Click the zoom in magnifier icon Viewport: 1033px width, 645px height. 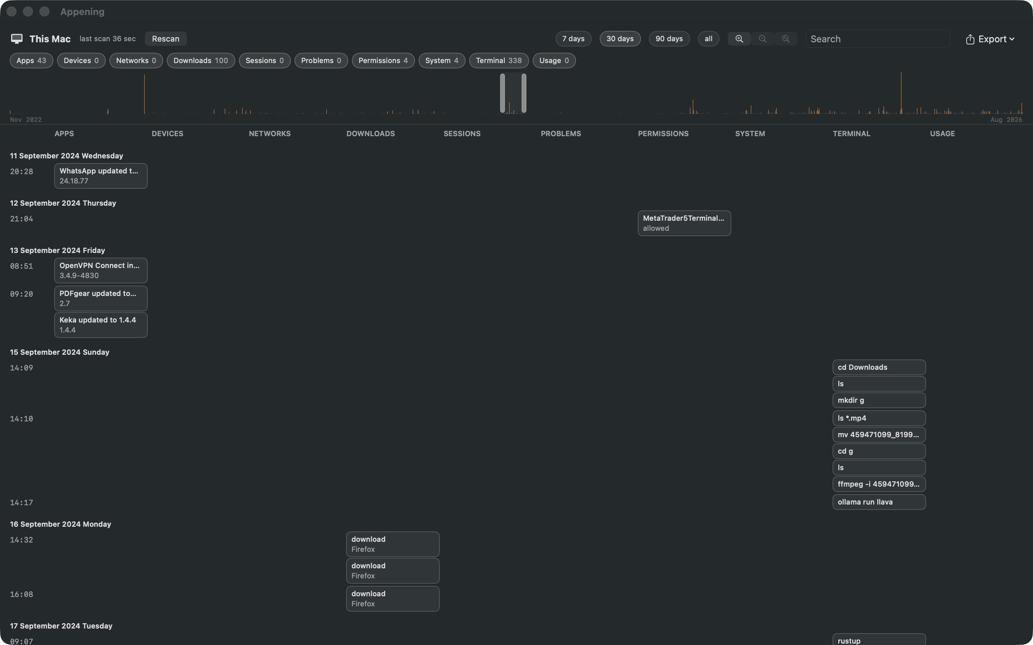pyautogui.click(x=739, y=39)
